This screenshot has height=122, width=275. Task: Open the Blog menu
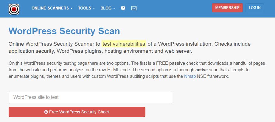[x=106, y=8]
